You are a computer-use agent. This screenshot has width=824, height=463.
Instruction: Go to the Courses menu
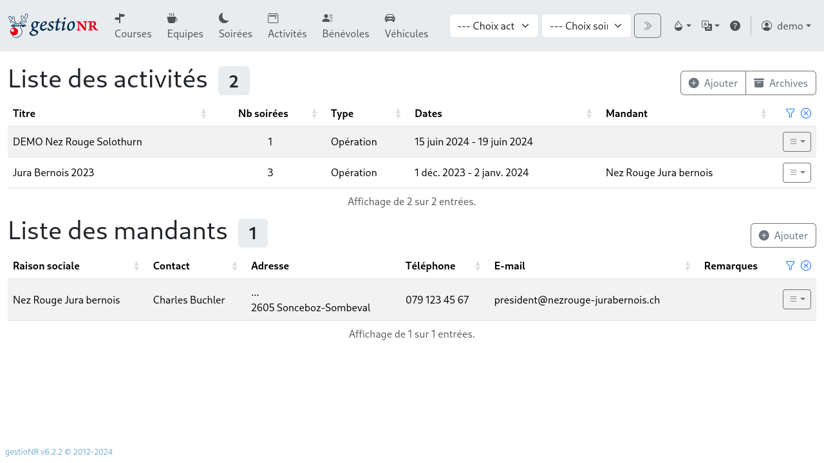click(133, 26)
